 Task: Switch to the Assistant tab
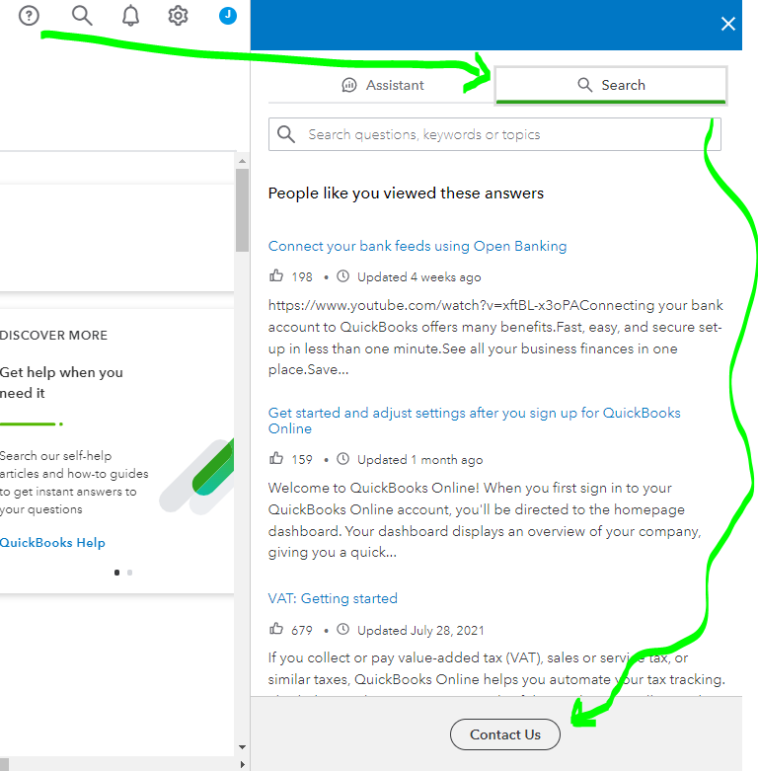click(x=382, y=85)
